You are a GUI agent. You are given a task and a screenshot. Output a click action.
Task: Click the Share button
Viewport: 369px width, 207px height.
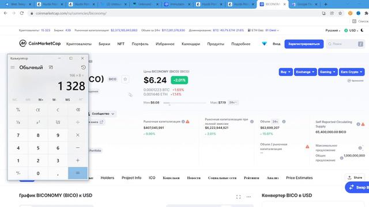[355, 178]
